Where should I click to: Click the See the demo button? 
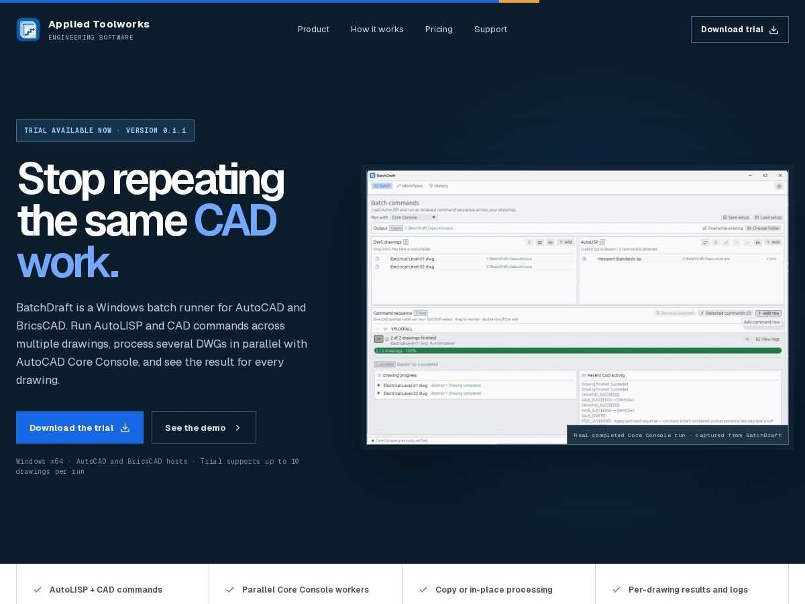pos(204,427)
